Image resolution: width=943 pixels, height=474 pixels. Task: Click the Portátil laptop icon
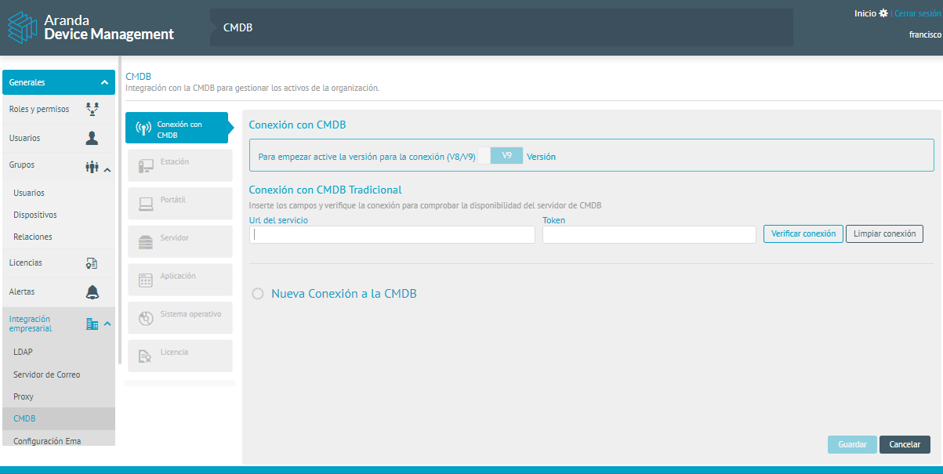tap(146, 204)
